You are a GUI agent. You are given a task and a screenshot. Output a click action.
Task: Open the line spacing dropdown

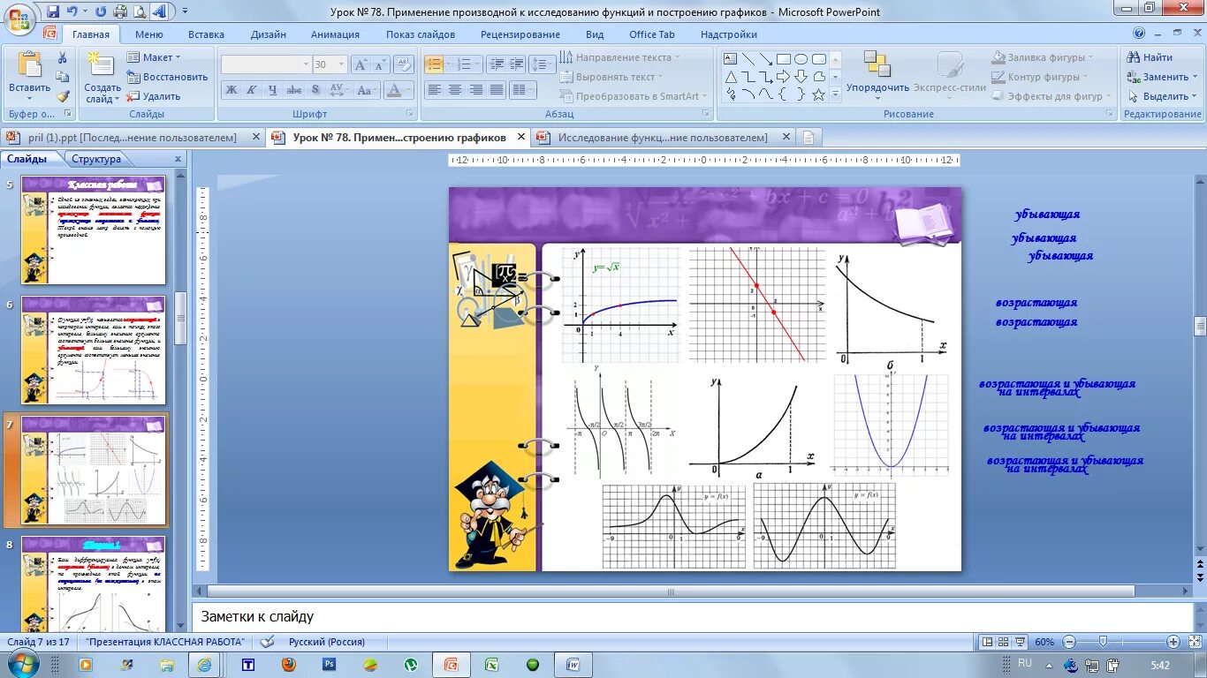click(x=543, y=64)
